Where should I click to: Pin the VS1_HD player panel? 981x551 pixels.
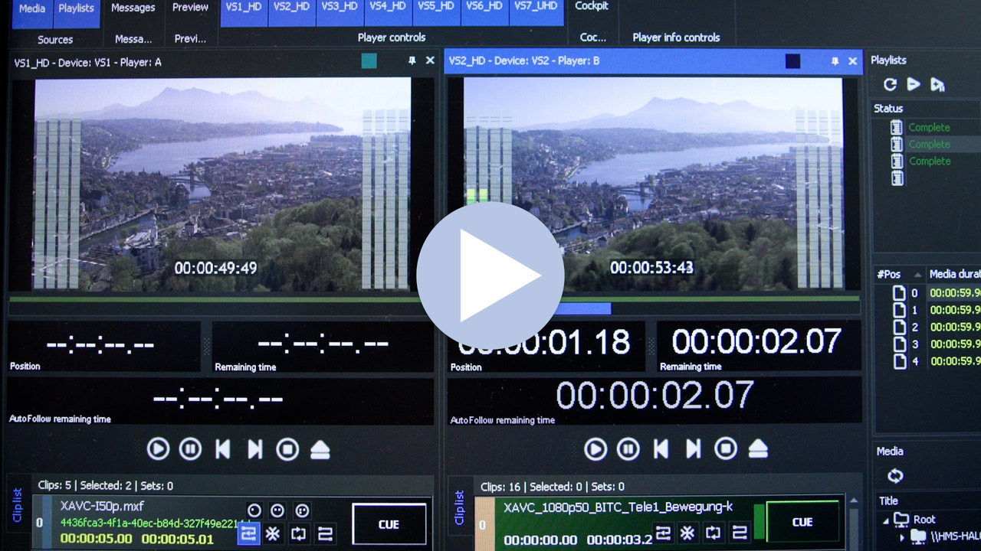(412, 61)
